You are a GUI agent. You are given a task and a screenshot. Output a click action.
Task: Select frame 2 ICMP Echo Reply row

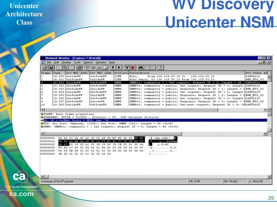pos(154,80)
